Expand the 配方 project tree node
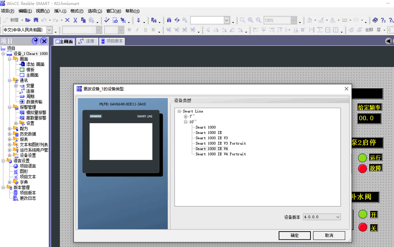This screenshot has height=247, width=394. 9,129
